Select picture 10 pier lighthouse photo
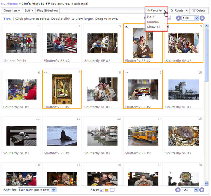The height and width of the screenshot is (196, 211). click(x=183, y=89)
